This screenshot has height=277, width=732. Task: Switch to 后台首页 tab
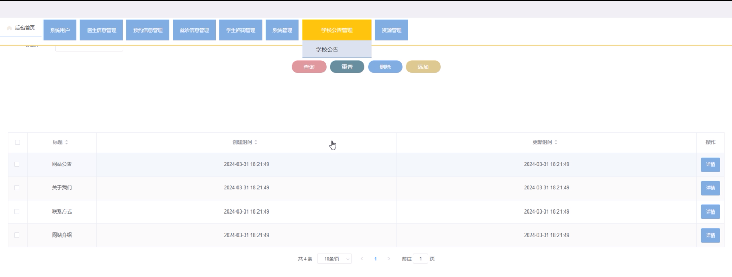pos(21,28)
